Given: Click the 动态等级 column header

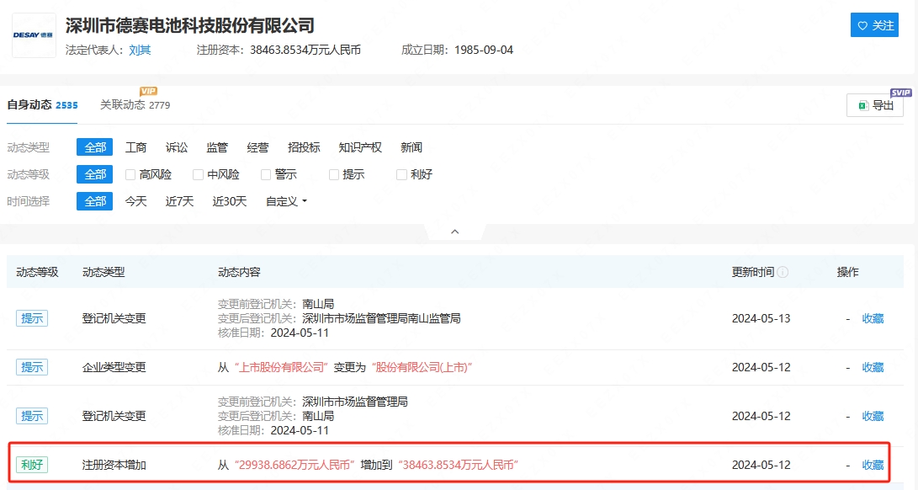Looking at the screenshot, I should point(38,272).
